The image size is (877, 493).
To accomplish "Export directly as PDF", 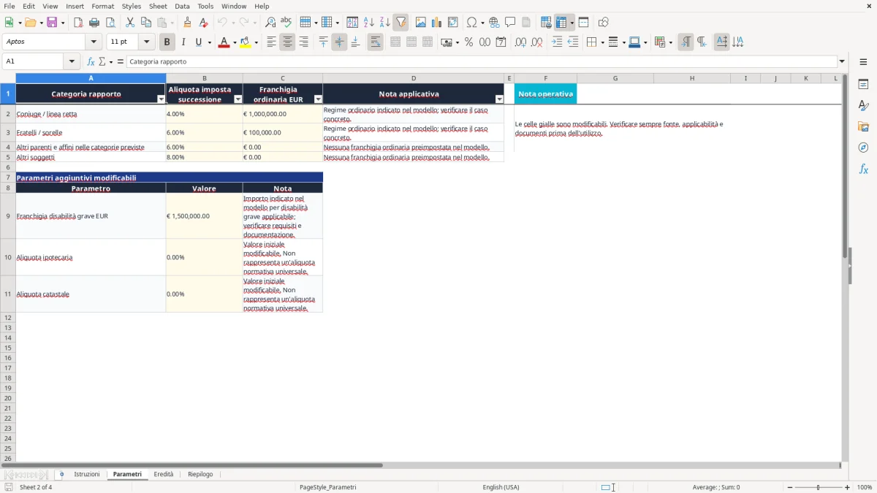I will (78, 23).
